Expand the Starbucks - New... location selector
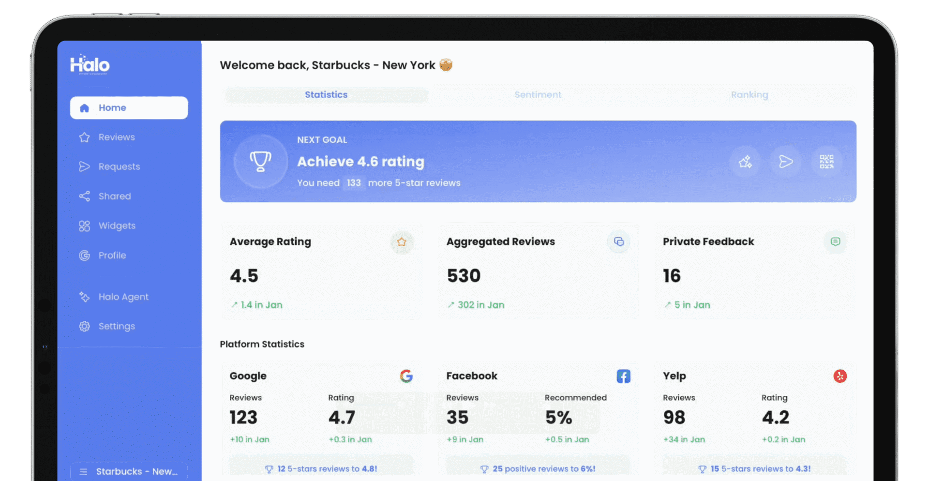This screenshot has height=481, width=929. coord(129,471)
